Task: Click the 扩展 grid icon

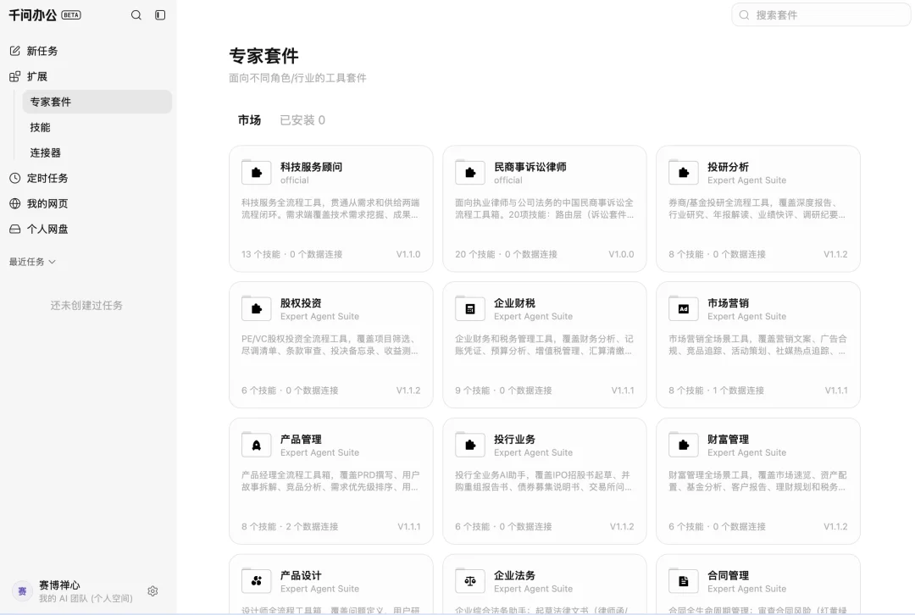Action: point(15,76)
